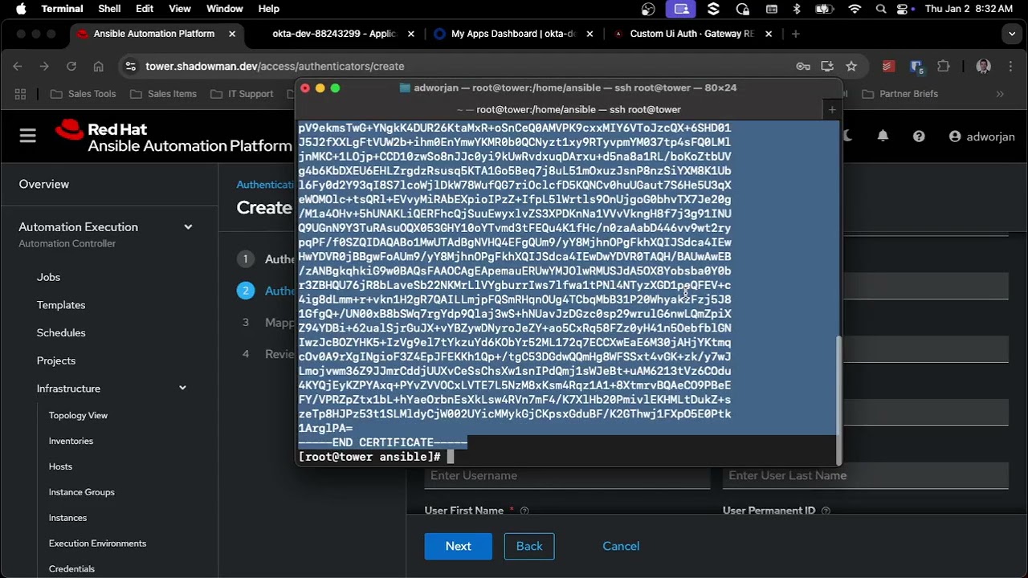
Task: Open the bookmarks apps grid icon
Action: (20, 94)
